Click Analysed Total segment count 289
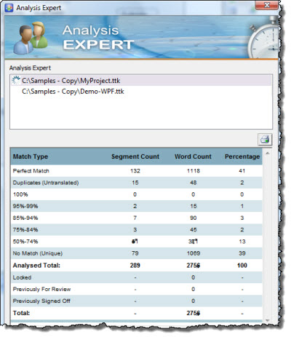Screen dimensions: 291x337 135,265
